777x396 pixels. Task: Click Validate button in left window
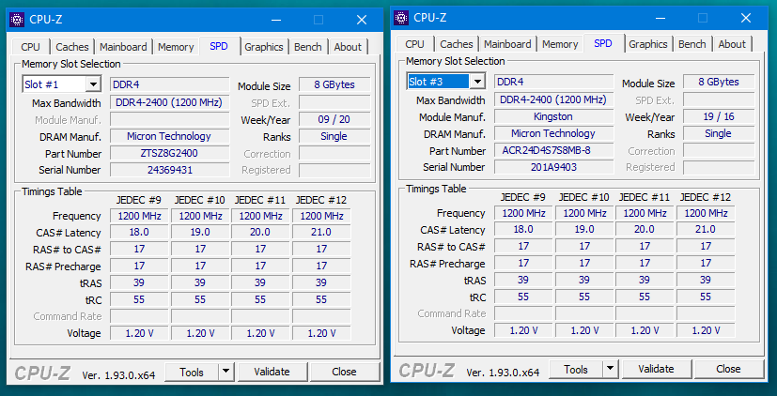click(272, 372)
